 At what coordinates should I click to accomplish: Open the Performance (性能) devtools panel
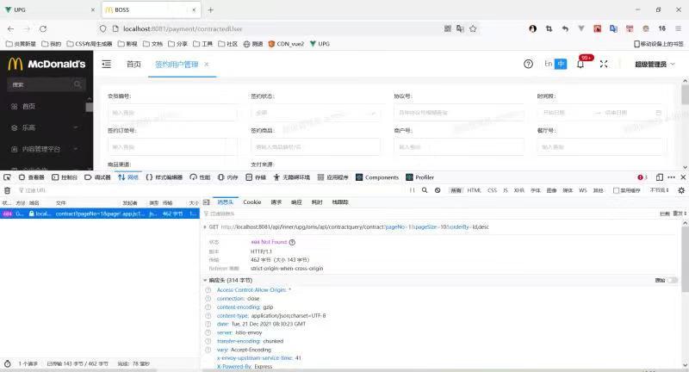[x=201, y=177]
